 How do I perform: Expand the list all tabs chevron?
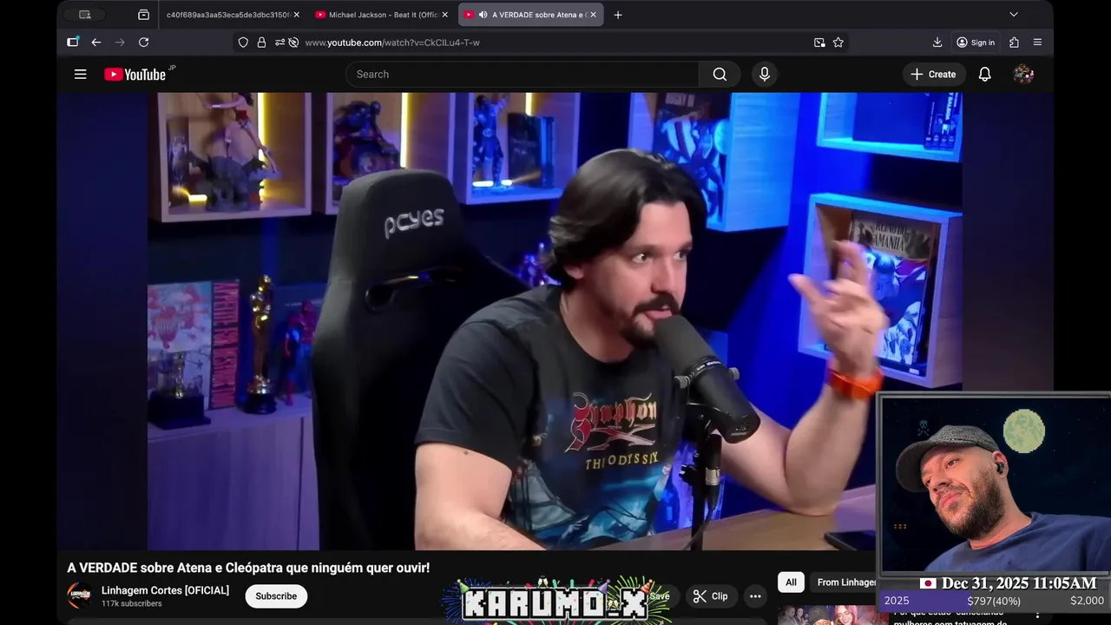pos(1013,15)
